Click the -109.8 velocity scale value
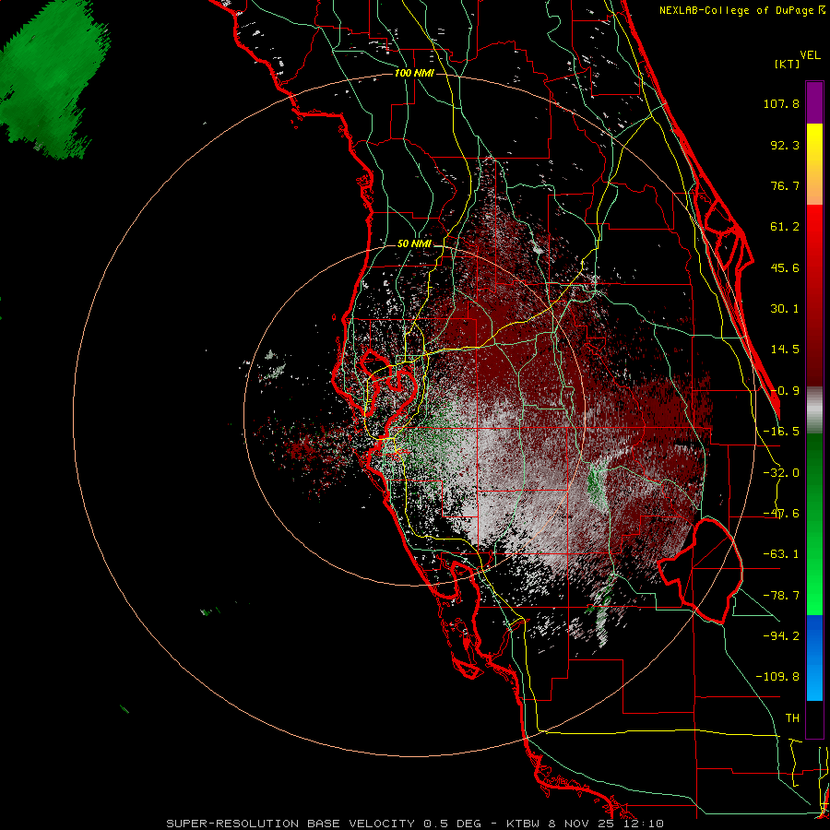This screenshot has width=830, height=830. tap(777, 677)
